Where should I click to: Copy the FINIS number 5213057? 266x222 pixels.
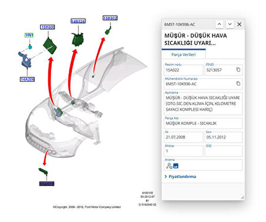(238, 69)
